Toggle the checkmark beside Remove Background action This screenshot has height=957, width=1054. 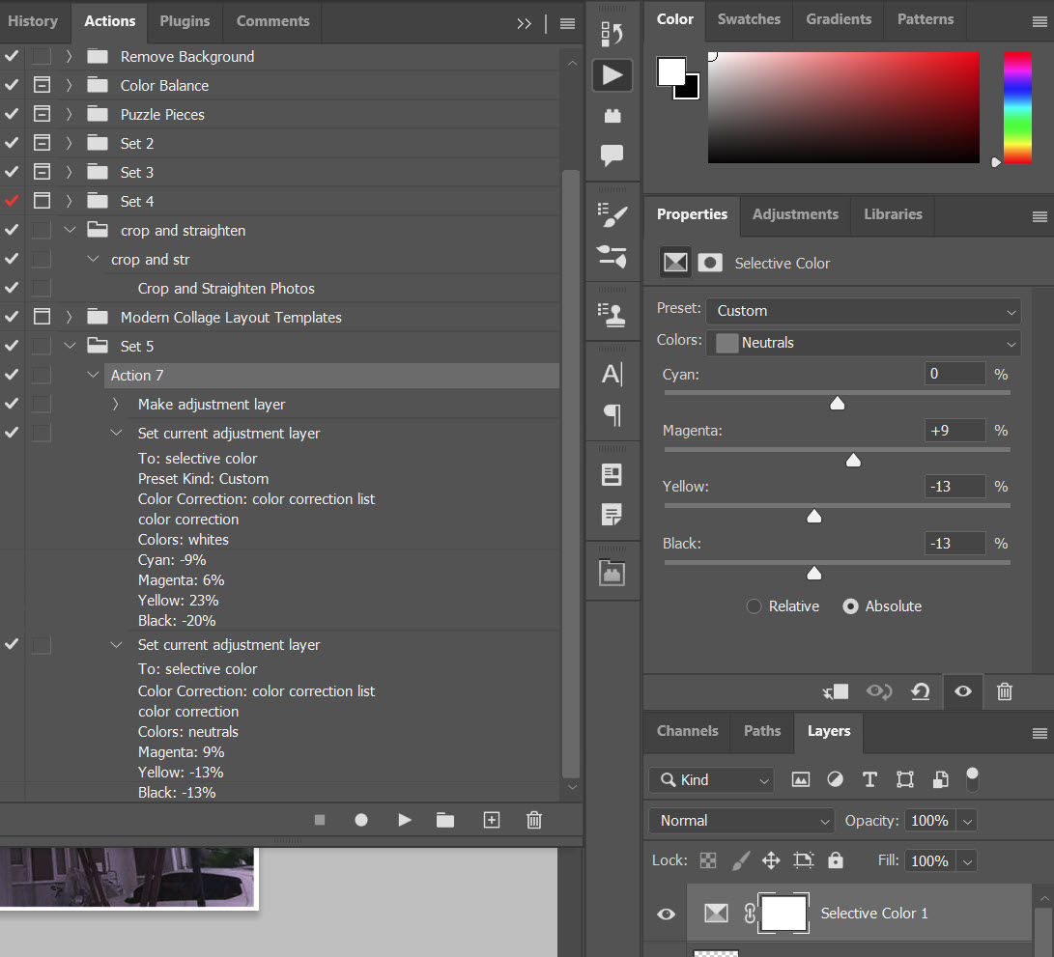pyautogui.click(x=11, y=56)
